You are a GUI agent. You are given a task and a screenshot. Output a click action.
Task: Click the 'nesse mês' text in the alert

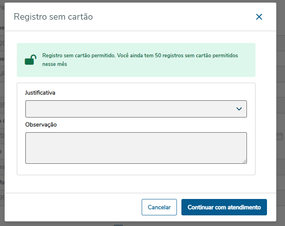(54, 64)
